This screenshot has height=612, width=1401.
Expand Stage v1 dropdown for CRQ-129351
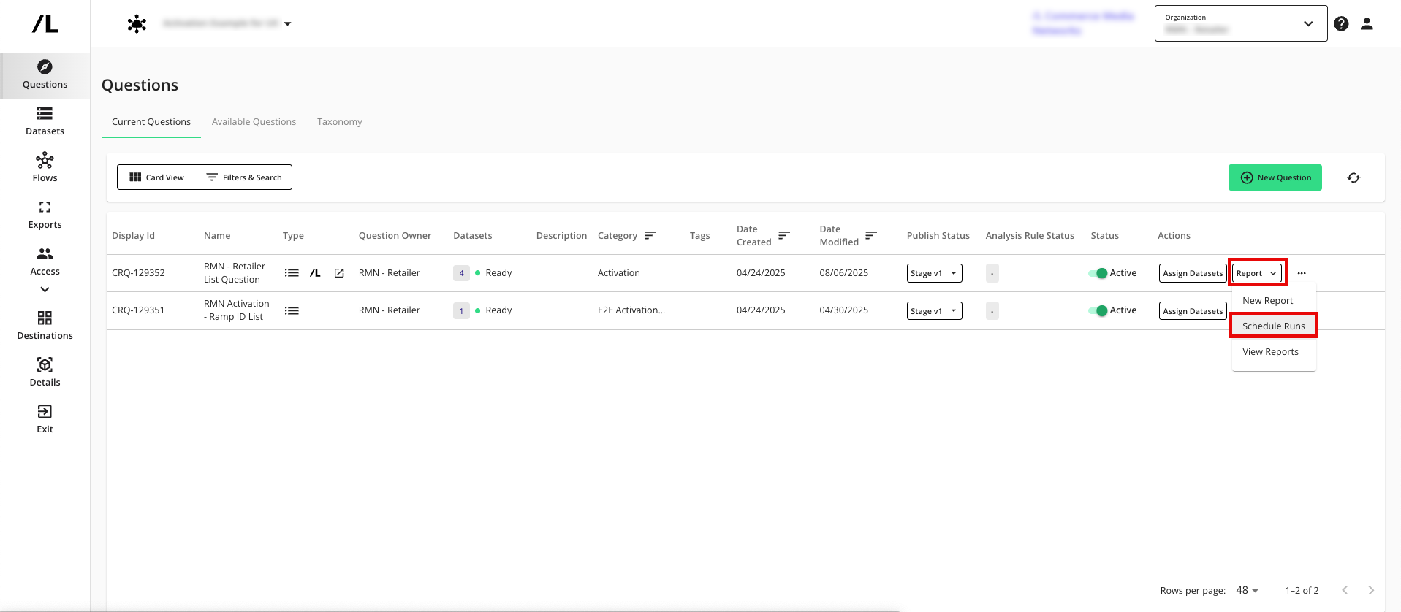pos(934,311)
